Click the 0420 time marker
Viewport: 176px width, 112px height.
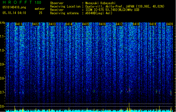(x=170, y=24)
